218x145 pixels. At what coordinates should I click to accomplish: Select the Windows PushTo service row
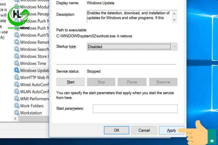(31, 35)
